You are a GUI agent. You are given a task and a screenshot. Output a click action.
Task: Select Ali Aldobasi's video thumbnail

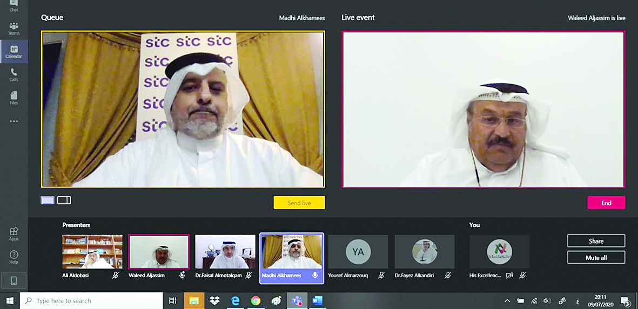[92, 251]
